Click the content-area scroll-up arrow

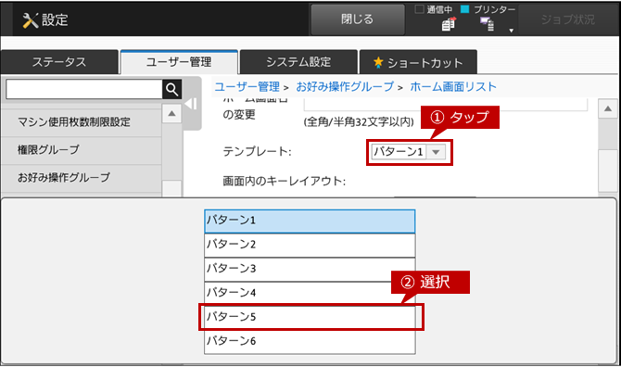coord(608,108)
